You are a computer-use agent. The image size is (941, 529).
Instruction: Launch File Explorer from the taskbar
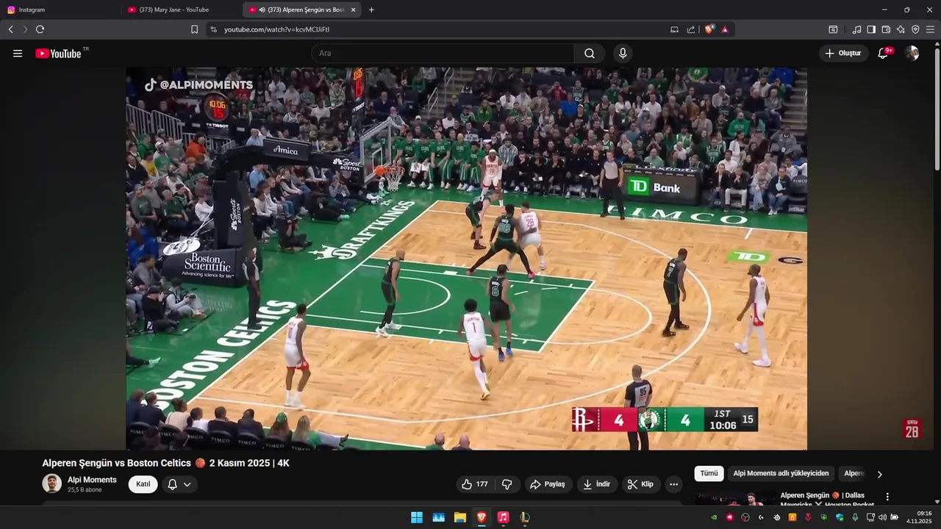click(x=459, y=517)
